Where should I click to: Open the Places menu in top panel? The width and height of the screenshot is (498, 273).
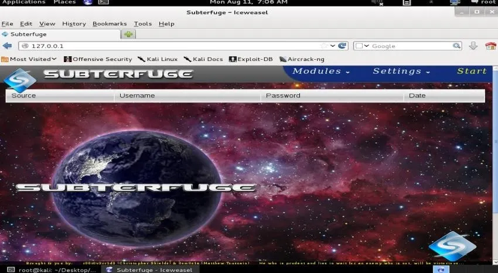click(x=64, y=2)
